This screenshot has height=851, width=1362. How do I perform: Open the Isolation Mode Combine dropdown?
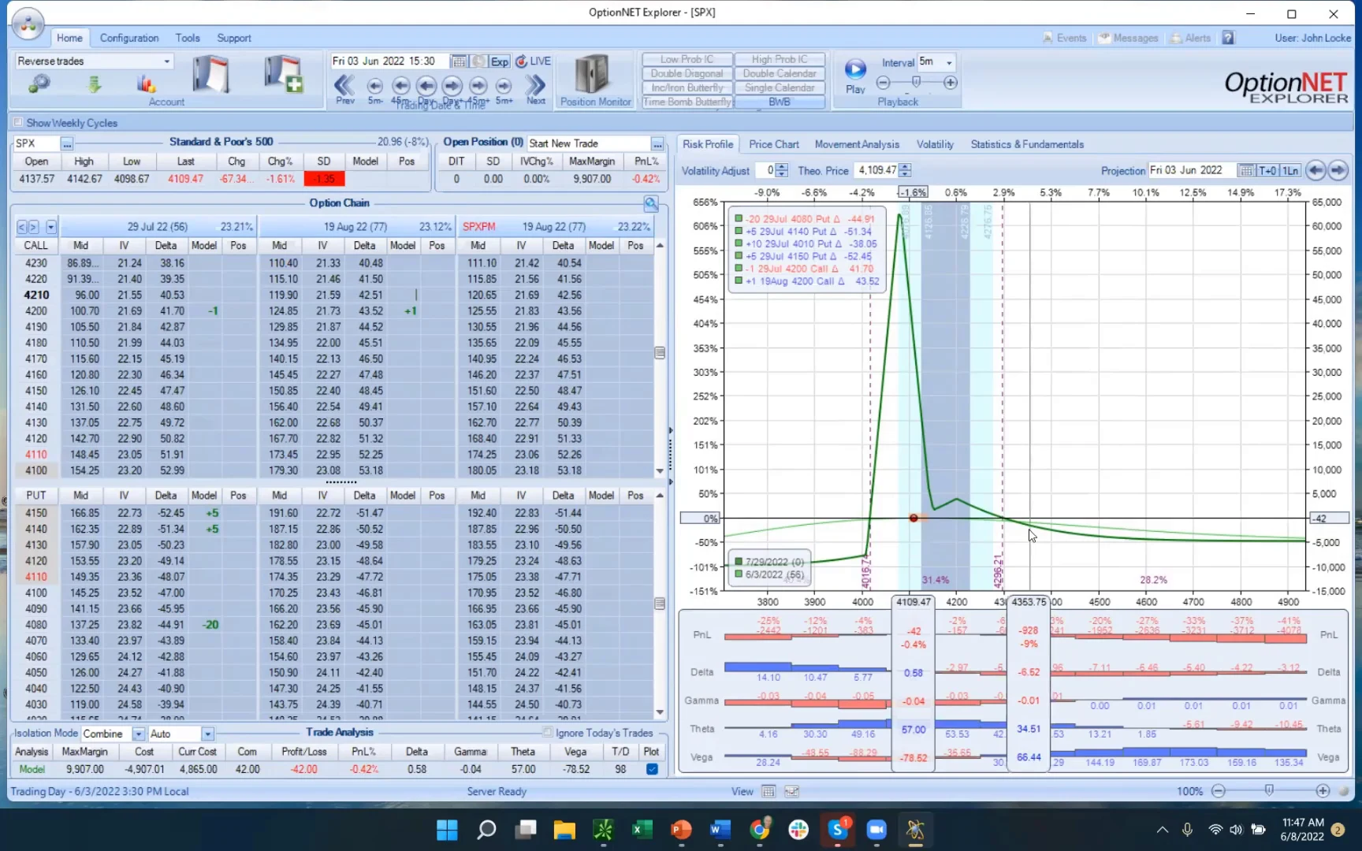tap(139, 734)
